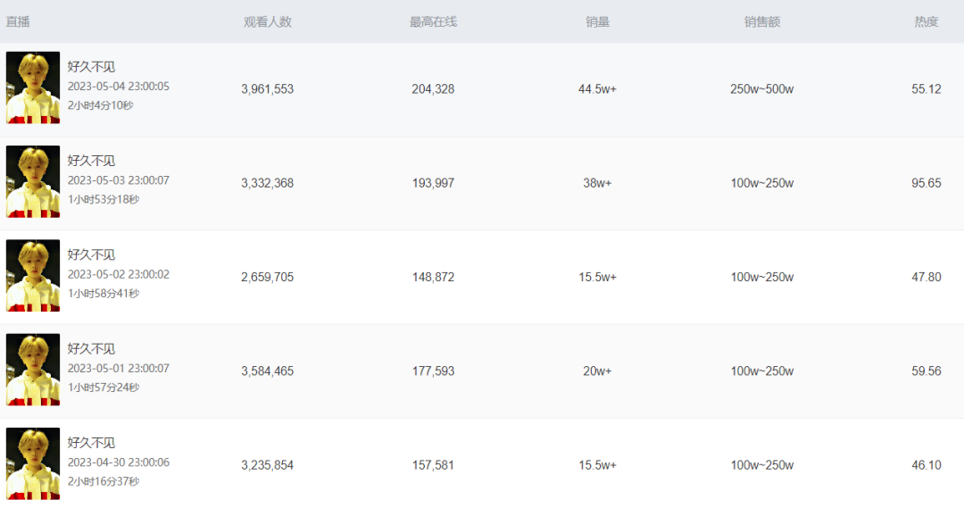This screenshot has width=964, height=508.
Task: Click thumbnail of the 2023-05-02 livestream
Action: (33, 276)
